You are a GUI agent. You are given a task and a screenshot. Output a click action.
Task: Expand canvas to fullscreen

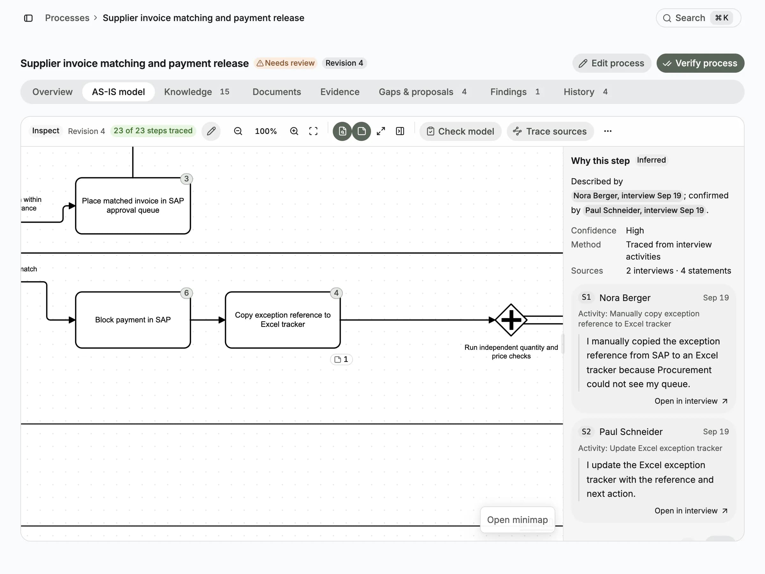[381, 131]
